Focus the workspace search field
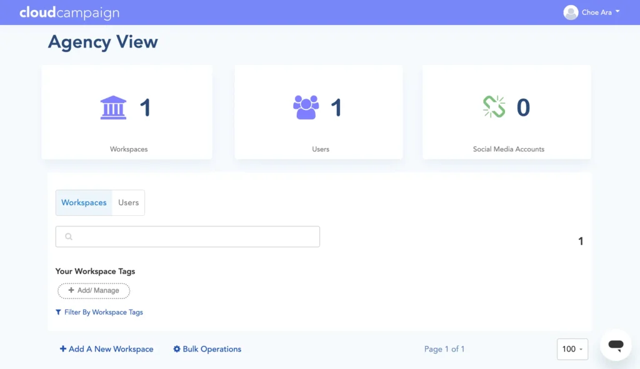 pos(194,237)
